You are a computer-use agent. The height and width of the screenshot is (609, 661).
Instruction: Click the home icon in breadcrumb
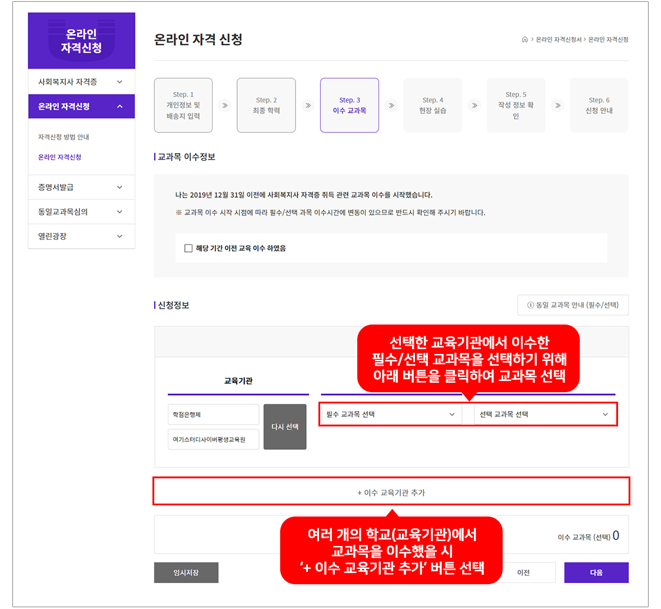(x=524, y=39)
